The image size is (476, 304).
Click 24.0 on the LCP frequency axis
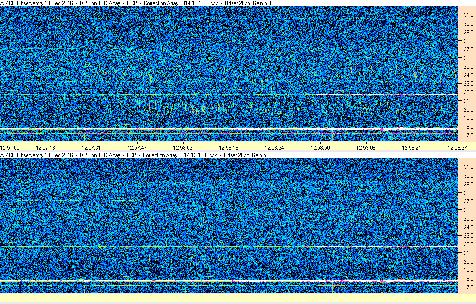tap(468, 227)
